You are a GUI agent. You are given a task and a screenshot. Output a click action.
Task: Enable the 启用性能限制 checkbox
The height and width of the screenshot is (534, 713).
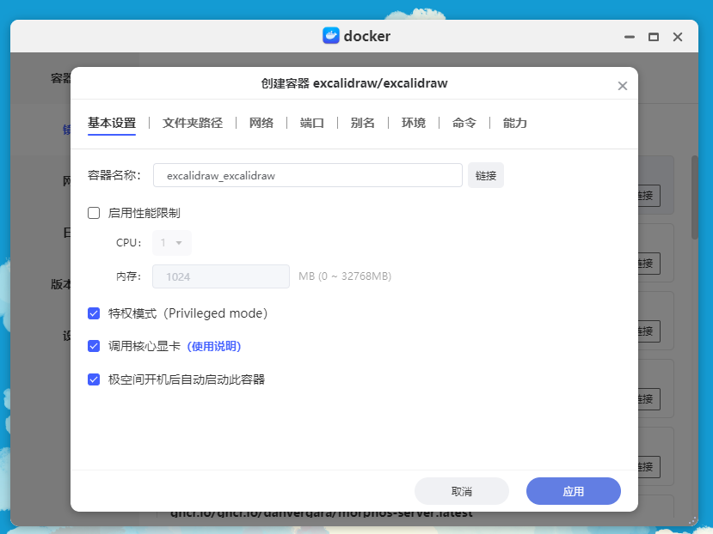(94, 213)
